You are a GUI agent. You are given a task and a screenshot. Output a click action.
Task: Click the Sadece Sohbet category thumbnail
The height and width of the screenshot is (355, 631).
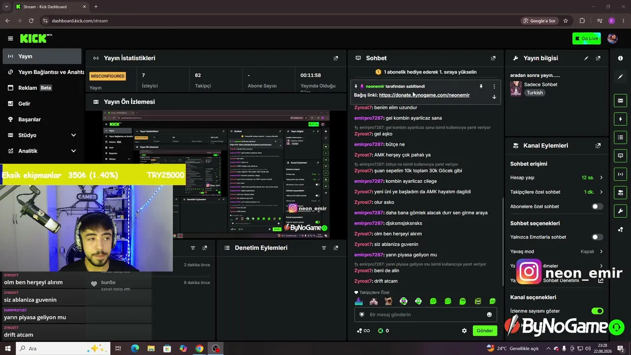[516, 89]
